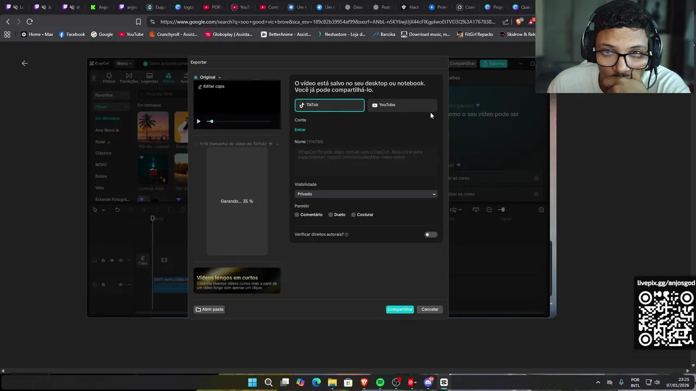The width and height of the screenshot is (696, 391).
Task: Enable the Dueto checkbox
Action: coord(331,215)
